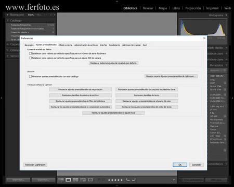
Task: Close the Preferencias dialog
Action: [x=204, y=38]
